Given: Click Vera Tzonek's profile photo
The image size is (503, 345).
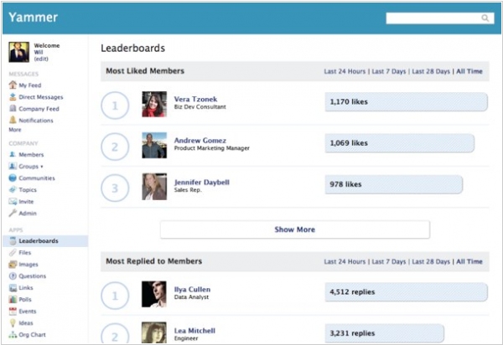Looking at the screenshot, I should point(154,104).
